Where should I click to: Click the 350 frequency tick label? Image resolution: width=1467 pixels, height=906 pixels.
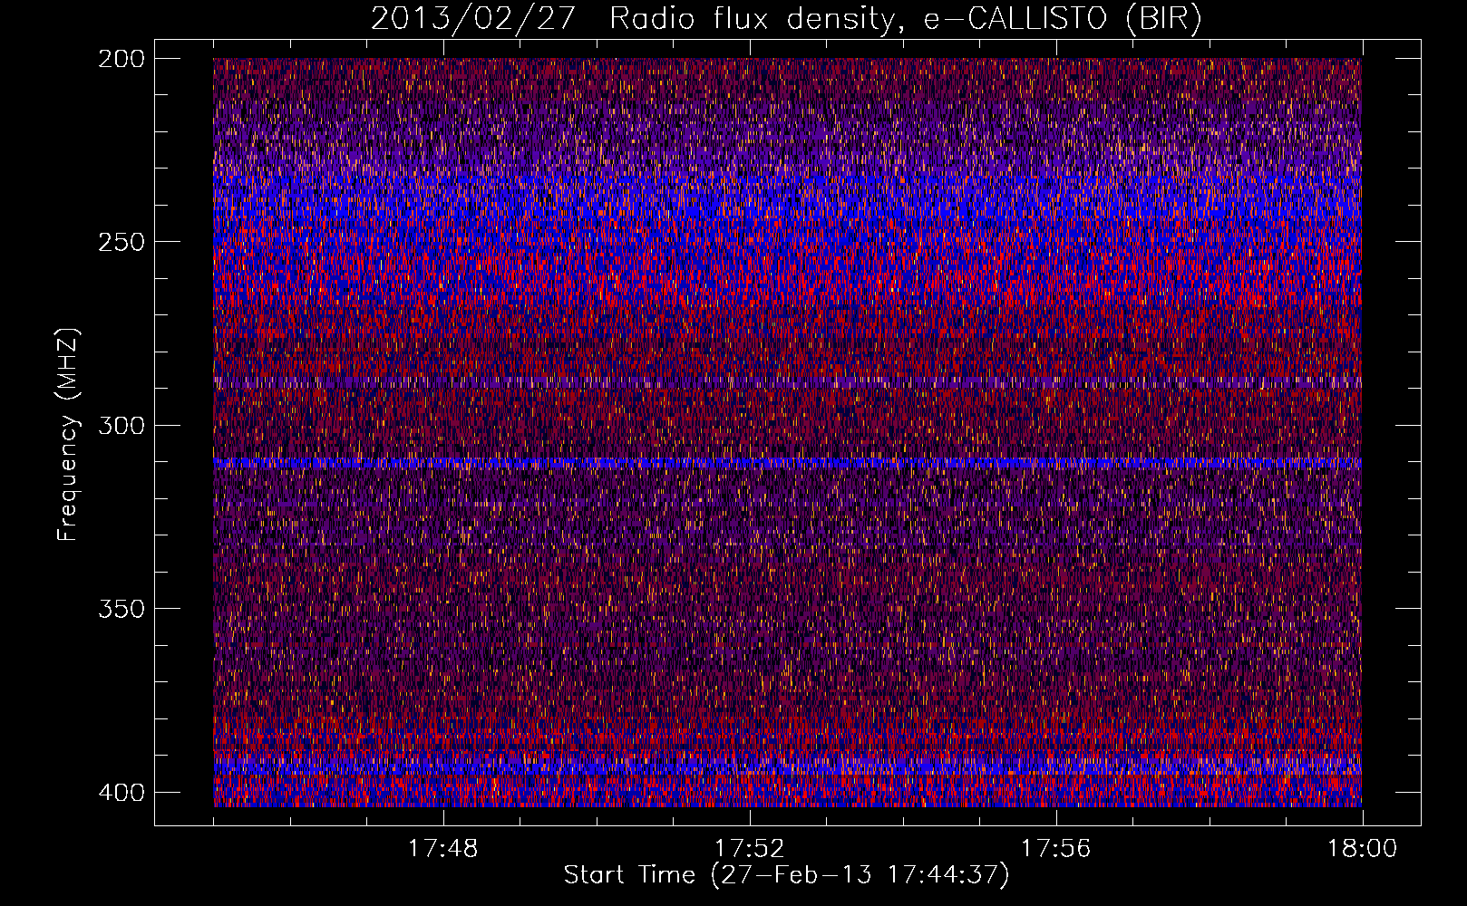(x=121, y=608)
